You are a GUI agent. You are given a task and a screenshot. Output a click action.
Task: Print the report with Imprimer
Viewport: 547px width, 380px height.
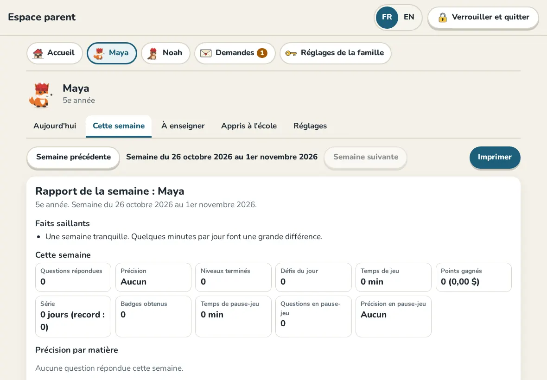[x=495, y=157]
